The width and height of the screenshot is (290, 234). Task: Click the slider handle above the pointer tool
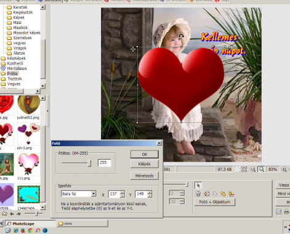(187, 184)
